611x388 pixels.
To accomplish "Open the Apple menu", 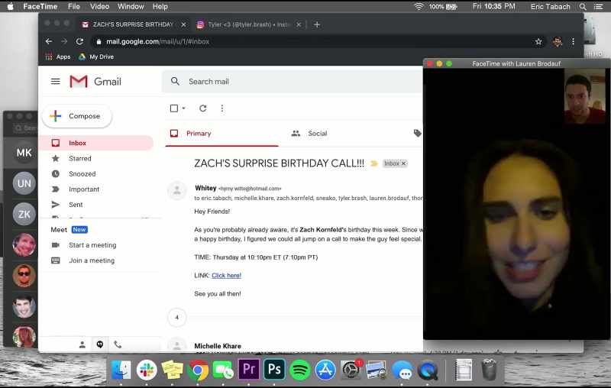I will [11, 6].
